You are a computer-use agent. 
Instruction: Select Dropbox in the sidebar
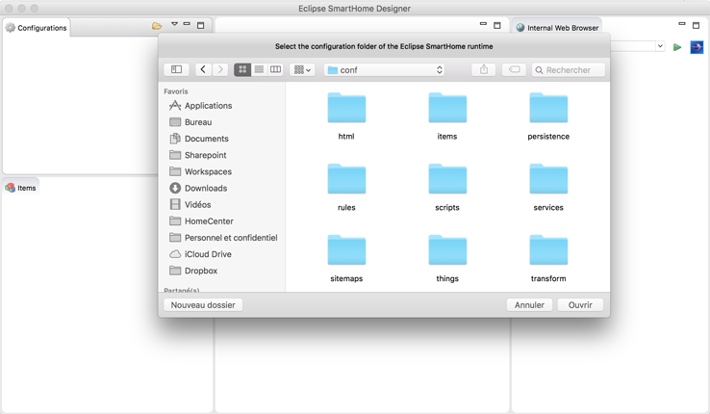click(193, 271)
